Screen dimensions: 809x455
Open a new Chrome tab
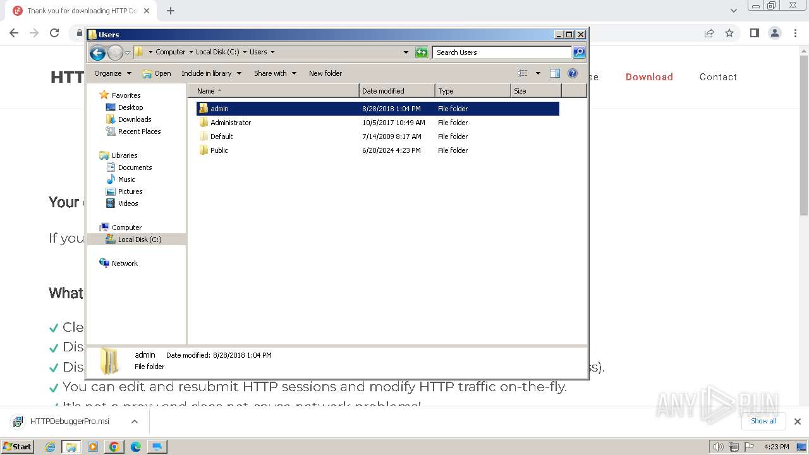[171, 11]
